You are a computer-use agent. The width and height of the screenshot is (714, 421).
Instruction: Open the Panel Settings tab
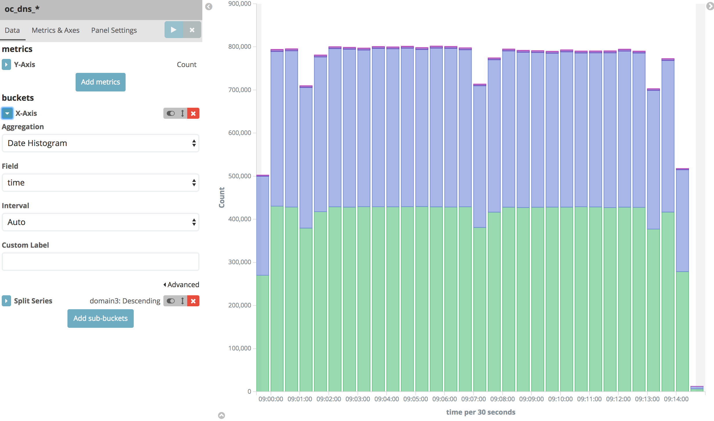click(114, 30)
